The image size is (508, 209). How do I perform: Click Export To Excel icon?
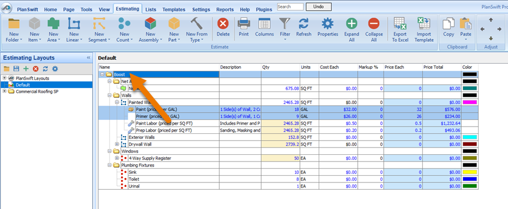point(400,24)
